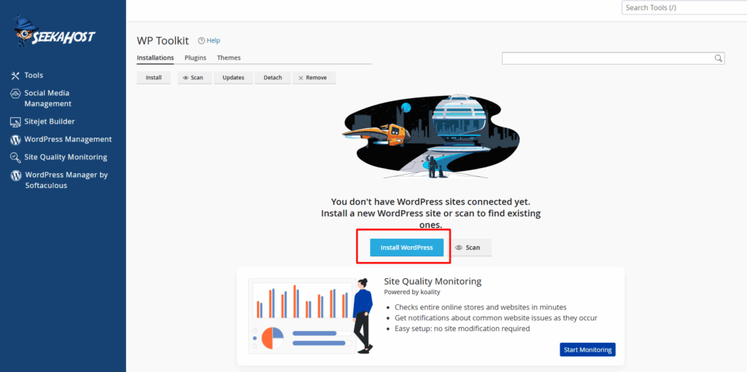Click the Remove toolbar button
The image size is (747, 372).
pyautogui.click(x=313, y=77)
